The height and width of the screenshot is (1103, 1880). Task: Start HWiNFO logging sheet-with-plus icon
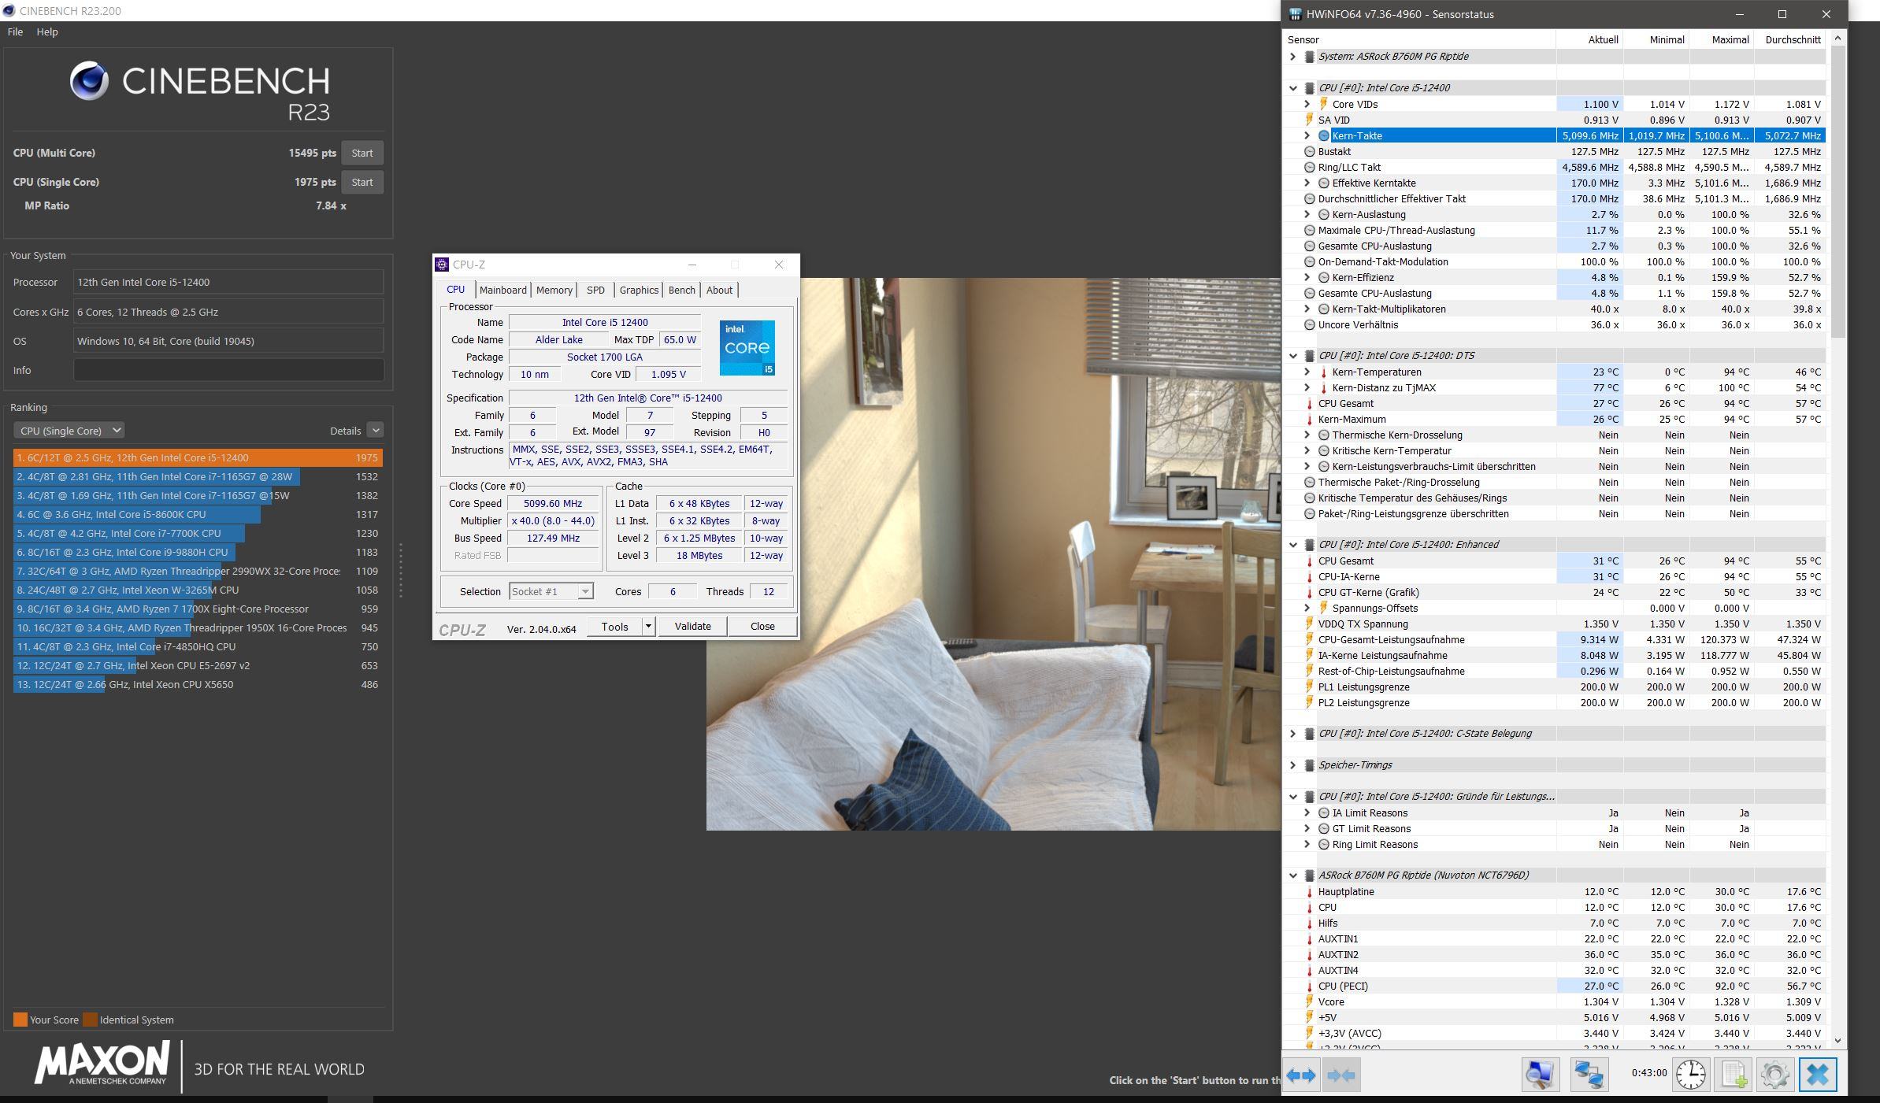(1734, 1075)
